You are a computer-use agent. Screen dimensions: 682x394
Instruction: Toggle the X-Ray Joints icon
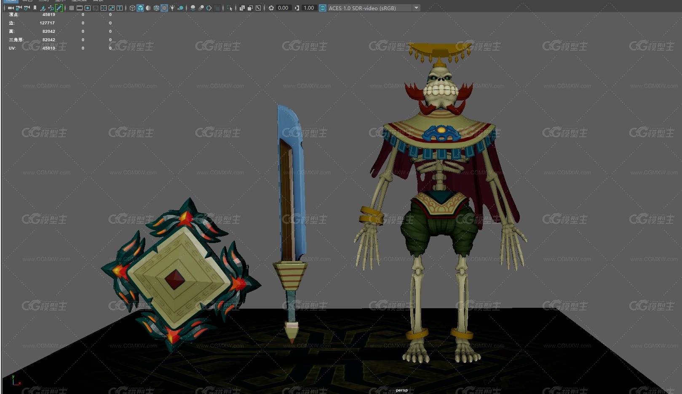[258, 8]
